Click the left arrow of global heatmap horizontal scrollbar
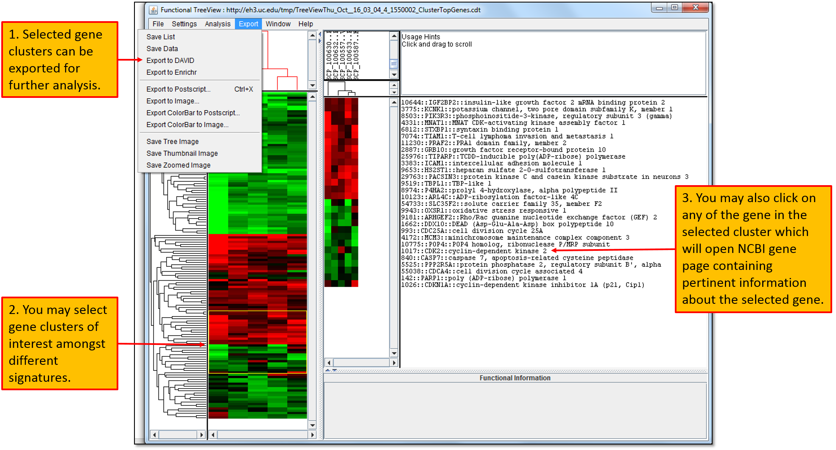Image resolution: width=836 pixels, height=450 pixels. (213, 435)
